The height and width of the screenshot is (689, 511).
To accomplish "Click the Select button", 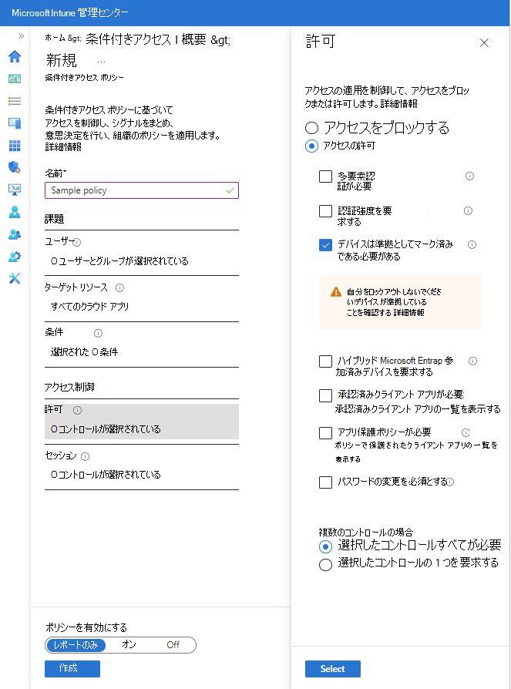I will point(333,669).
